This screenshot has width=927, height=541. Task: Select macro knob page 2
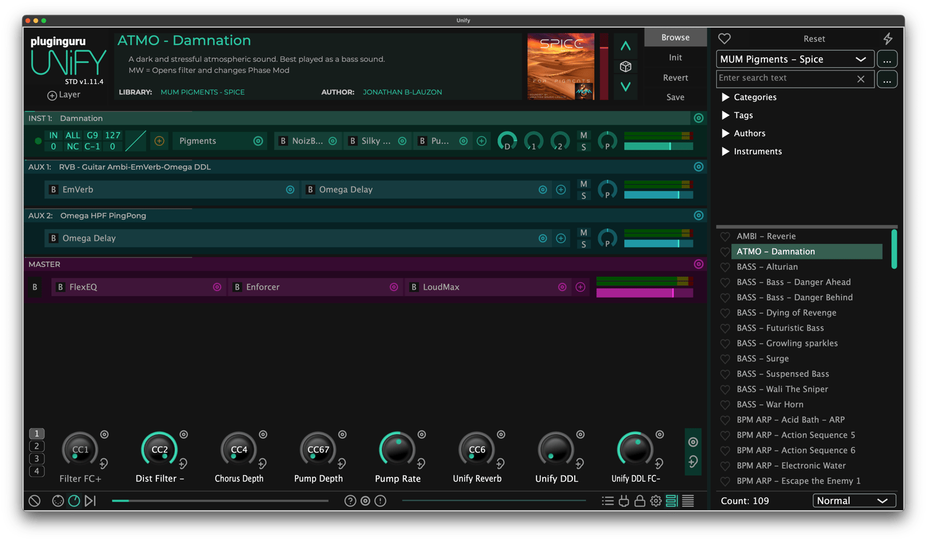(36, 446)
